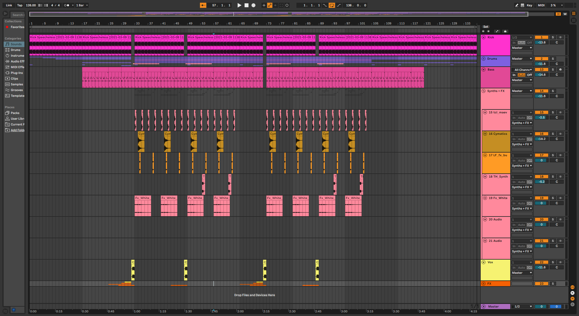Viewport: 579px width, 316px height.
Task: Toggle the computer MIDI keyboard icon
Action: coord(522,5)
